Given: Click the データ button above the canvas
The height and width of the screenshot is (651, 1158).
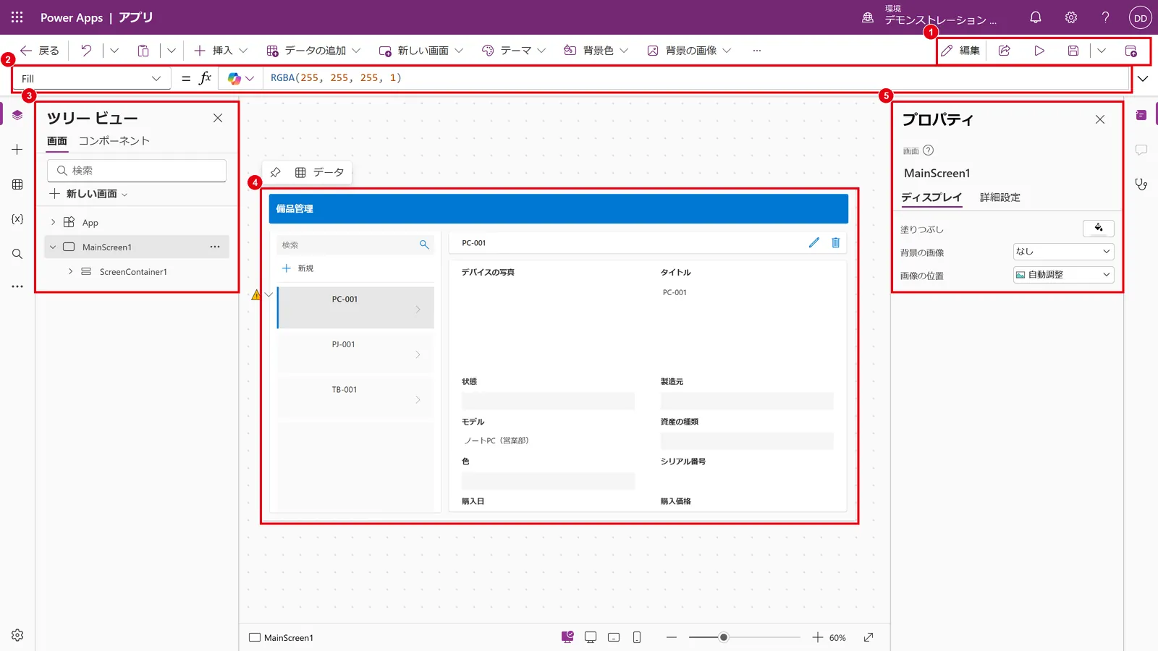Looking at the screenshot, I should (x=320, y=172).
